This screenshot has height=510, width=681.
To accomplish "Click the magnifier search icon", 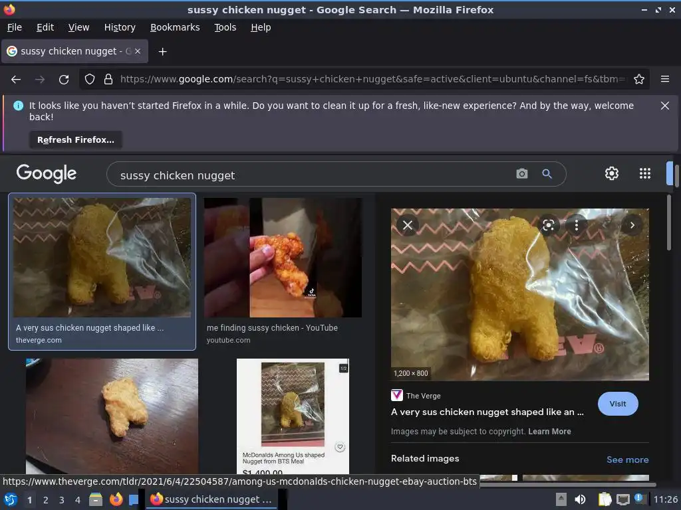I will coord(547,174).
